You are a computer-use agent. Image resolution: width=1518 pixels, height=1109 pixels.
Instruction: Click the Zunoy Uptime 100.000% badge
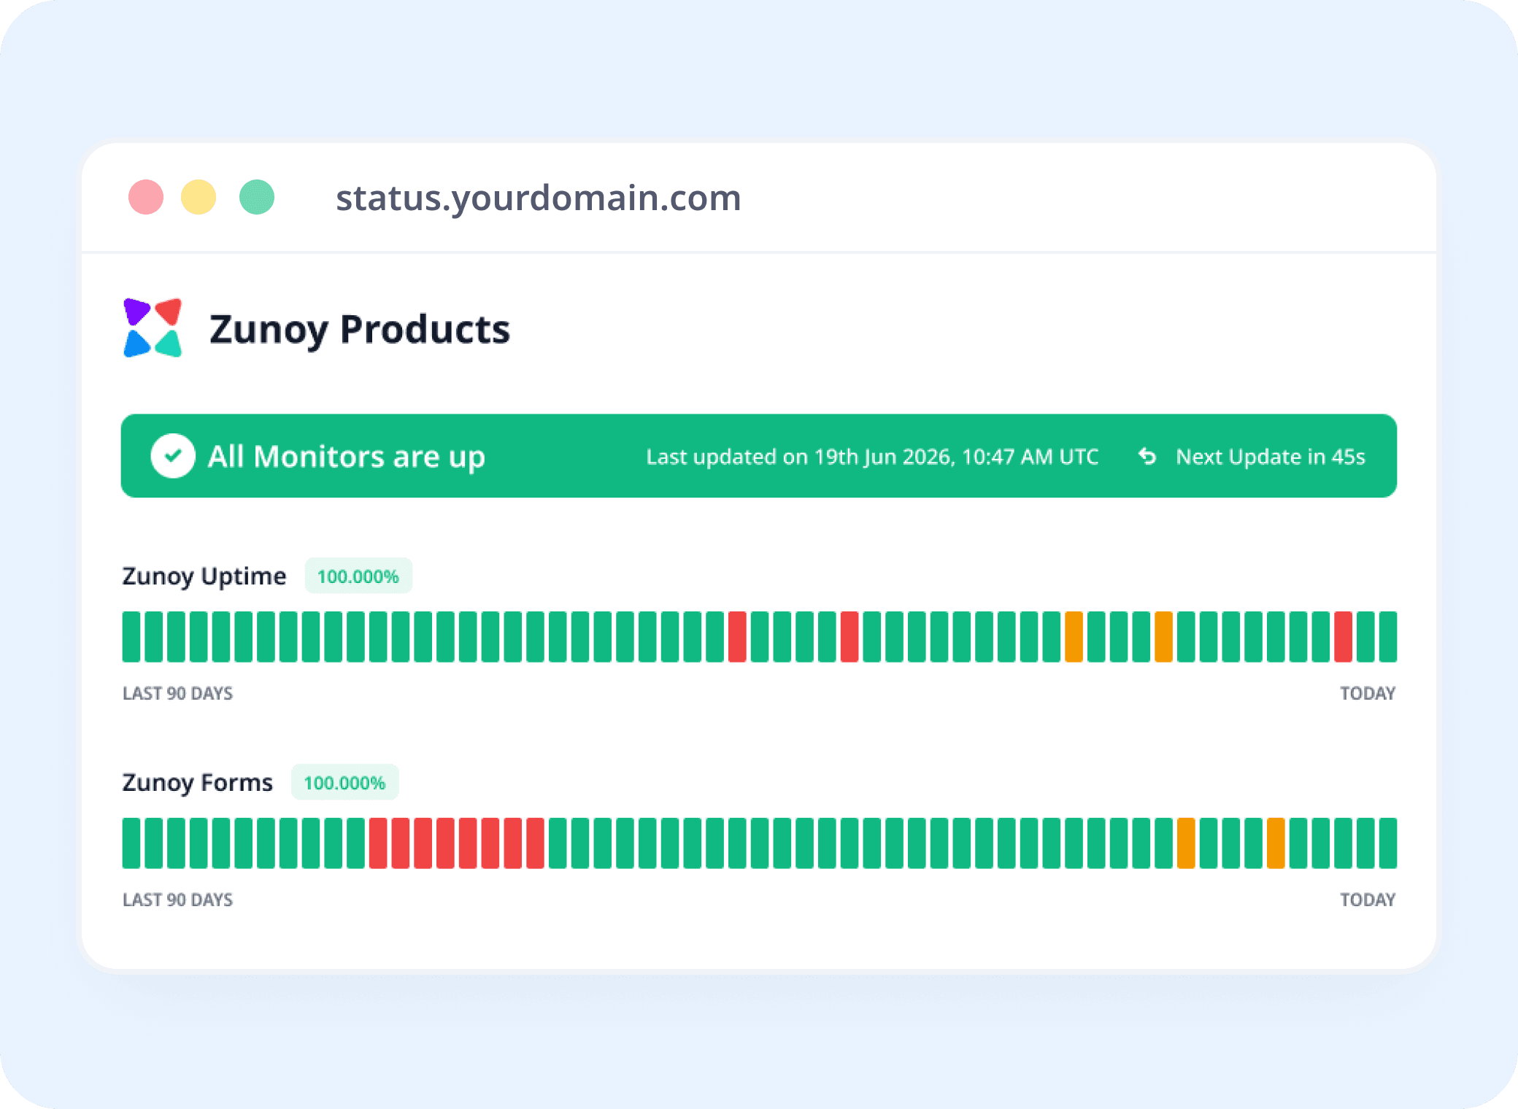(x=358, y=576)
